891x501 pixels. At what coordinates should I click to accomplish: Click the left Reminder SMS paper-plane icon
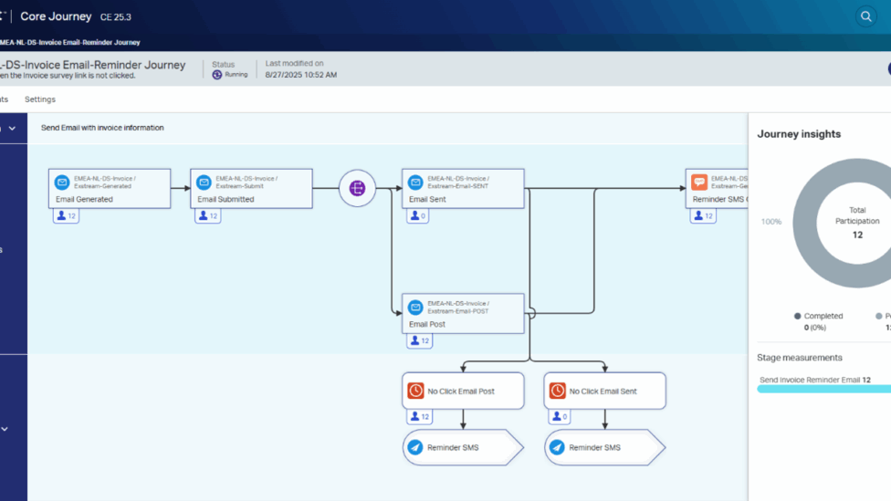coord(415,447)
